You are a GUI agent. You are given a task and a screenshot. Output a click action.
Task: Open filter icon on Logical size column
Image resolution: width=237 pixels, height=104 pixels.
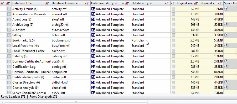[x=196, y=3]
